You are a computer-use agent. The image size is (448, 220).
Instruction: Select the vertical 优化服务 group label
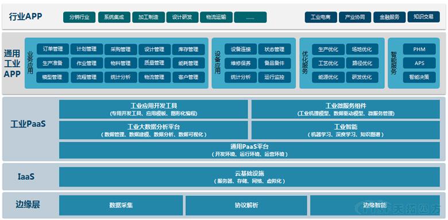305,63
